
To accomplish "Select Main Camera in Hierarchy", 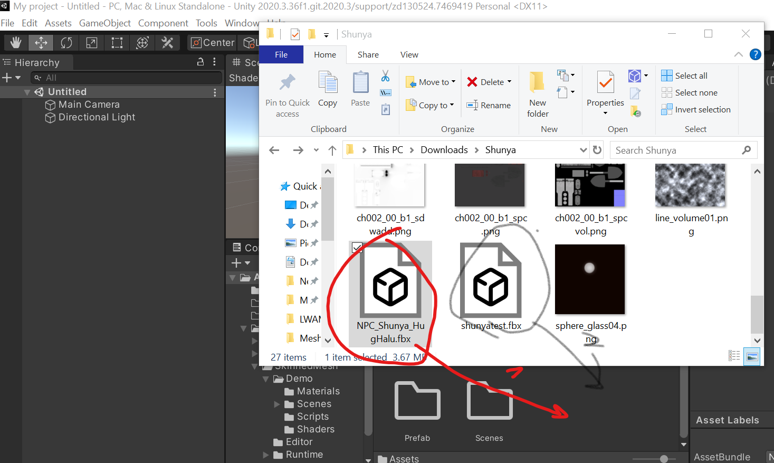I will pyautogui.click(x=89, y=105).
